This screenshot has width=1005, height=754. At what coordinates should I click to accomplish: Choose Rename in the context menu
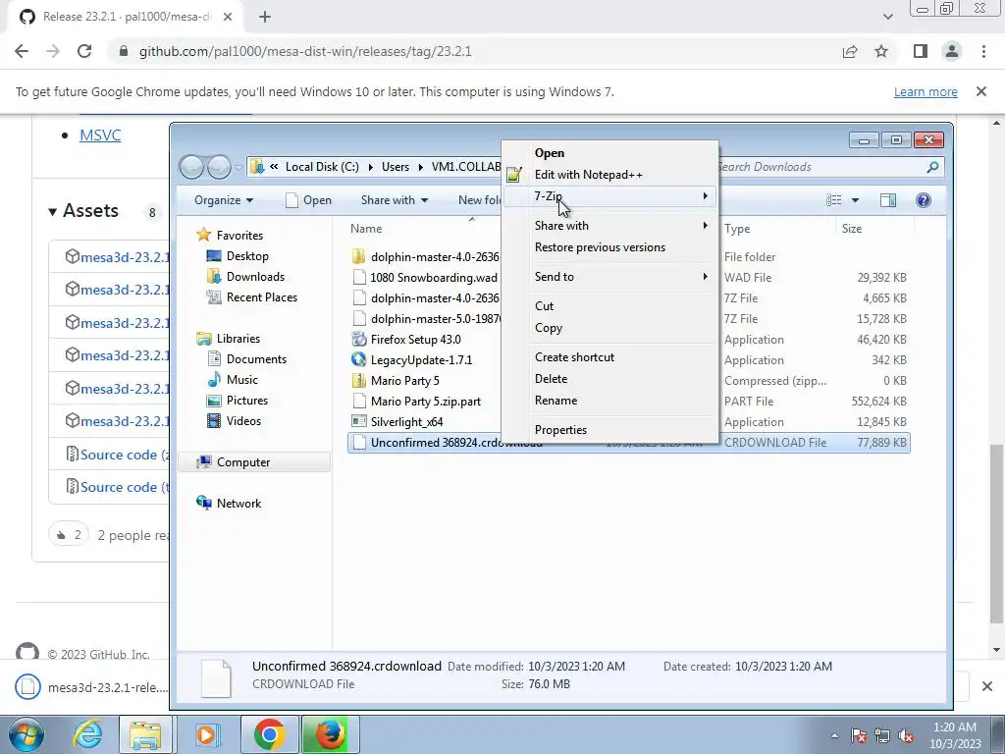point(609,401)
